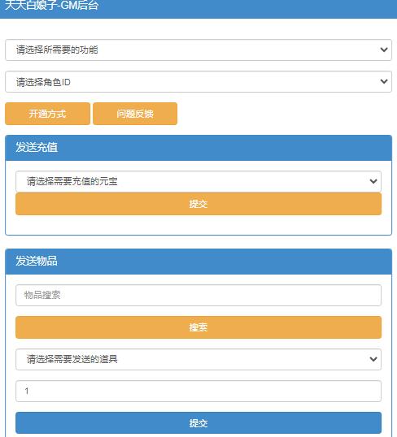Click the text 请选择需要发送的道具
Screen dimensions: 397x437
tap(72, 359)
